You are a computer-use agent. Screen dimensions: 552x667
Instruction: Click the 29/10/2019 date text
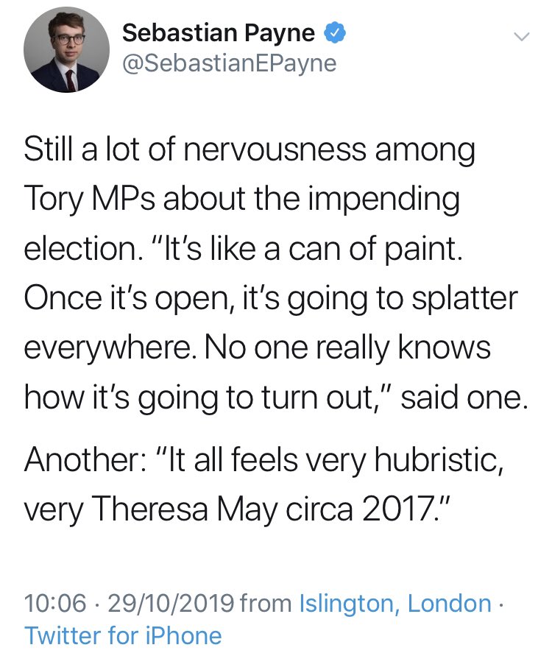[x=171, y=604]
